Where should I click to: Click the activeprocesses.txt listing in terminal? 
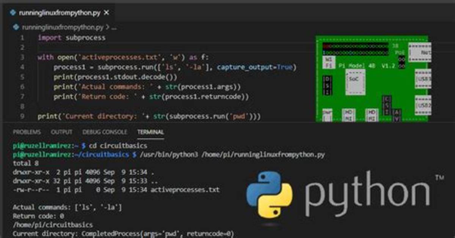(x=116, y=189)
